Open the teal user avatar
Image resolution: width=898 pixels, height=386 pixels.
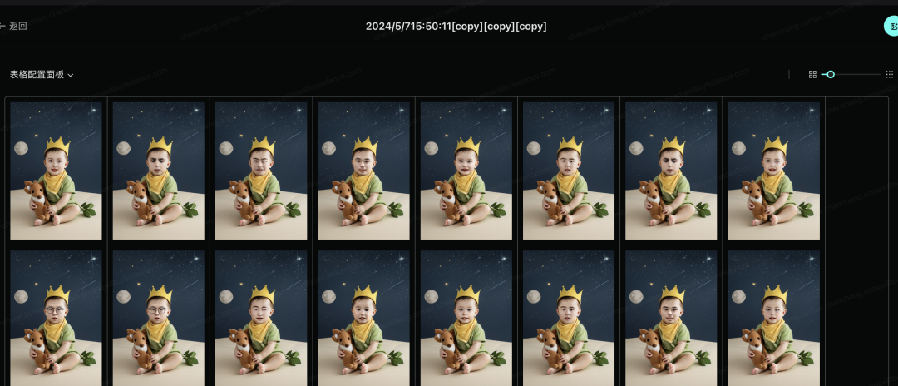point(891,27)
